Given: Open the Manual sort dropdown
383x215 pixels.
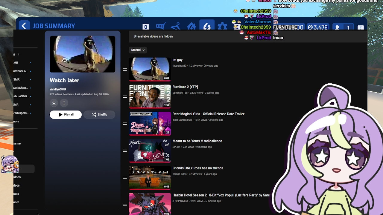Looking at the screenshot, I should [138, 50].
